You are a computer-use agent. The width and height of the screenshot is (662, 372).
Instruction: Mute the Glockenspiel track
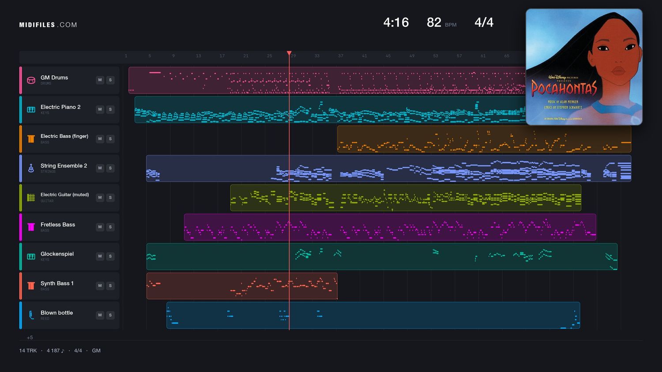click(x=100, y=256)
